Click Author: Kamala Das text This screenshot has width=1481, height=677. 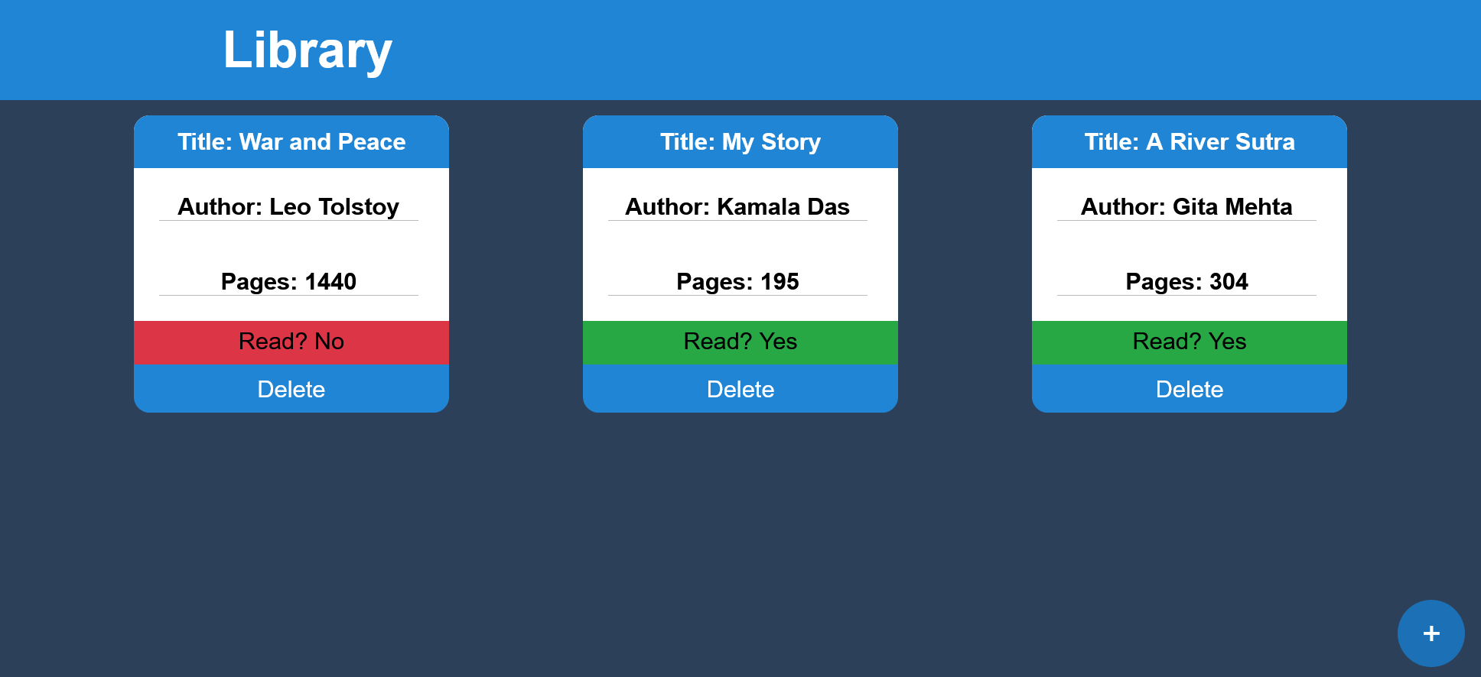pyautogui.click(x=737, y=207)
